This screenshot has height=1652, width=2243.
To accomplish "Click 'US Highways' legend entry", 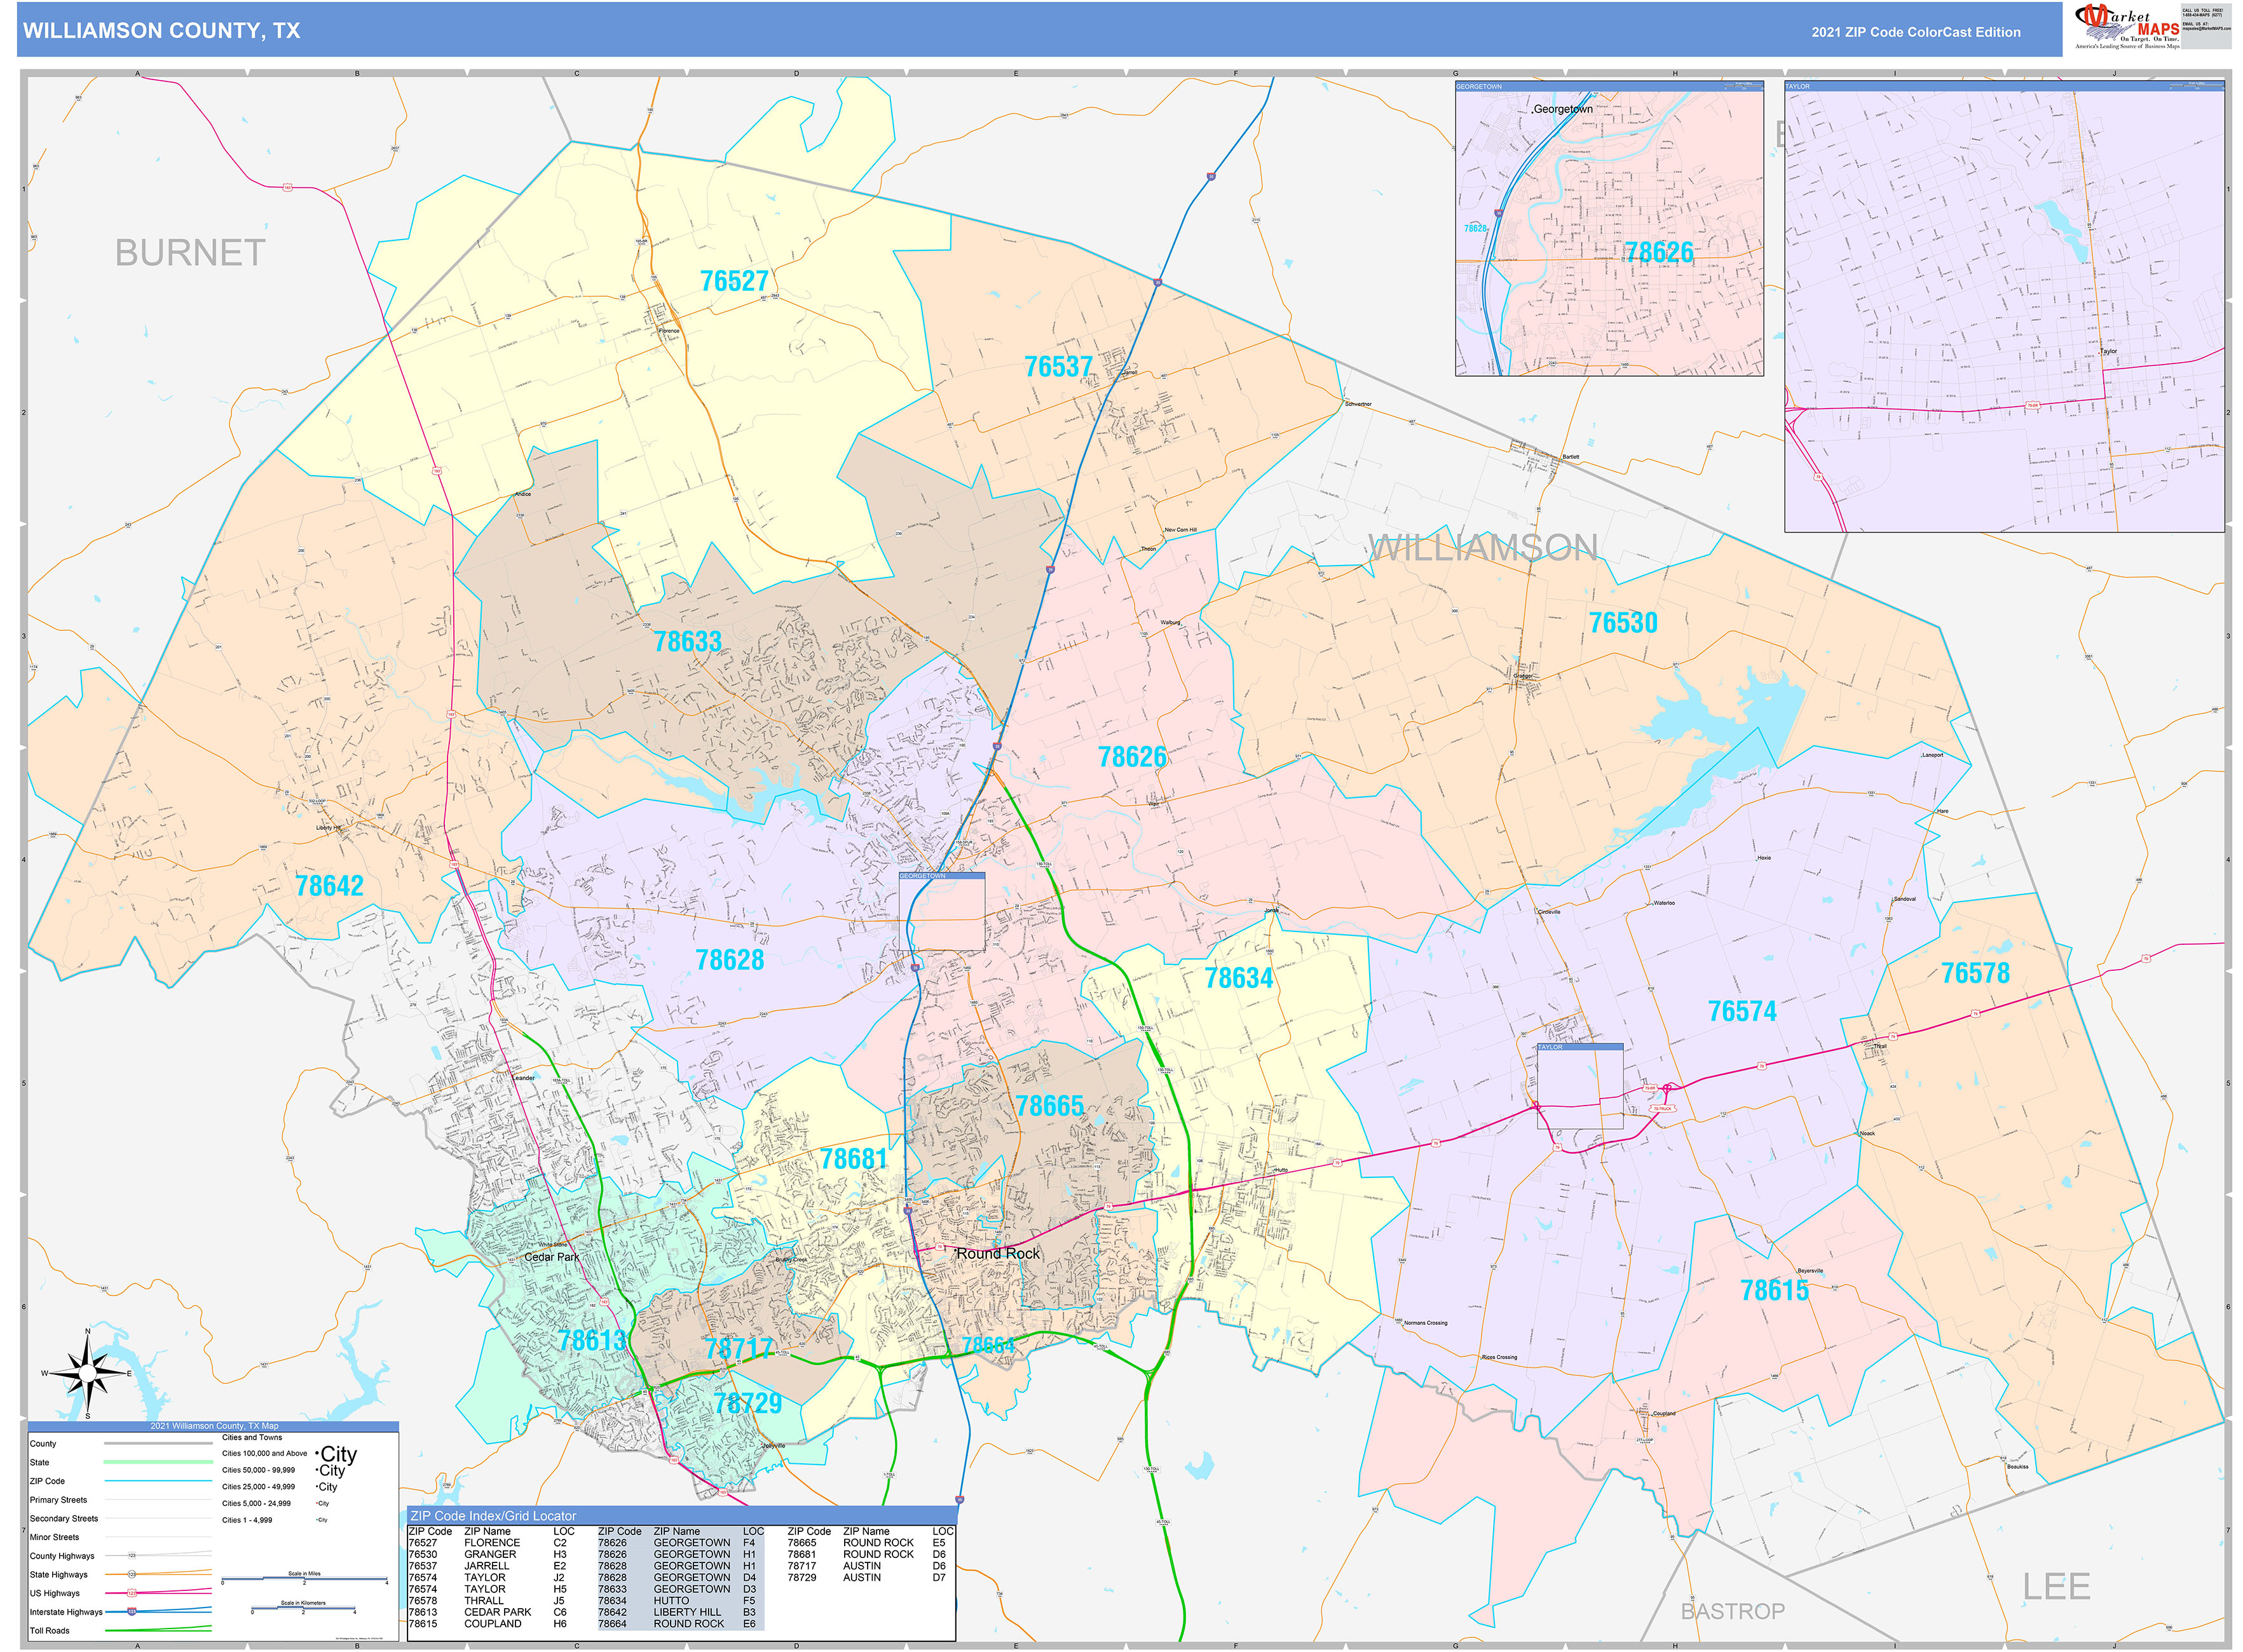I will [54, 1594].
